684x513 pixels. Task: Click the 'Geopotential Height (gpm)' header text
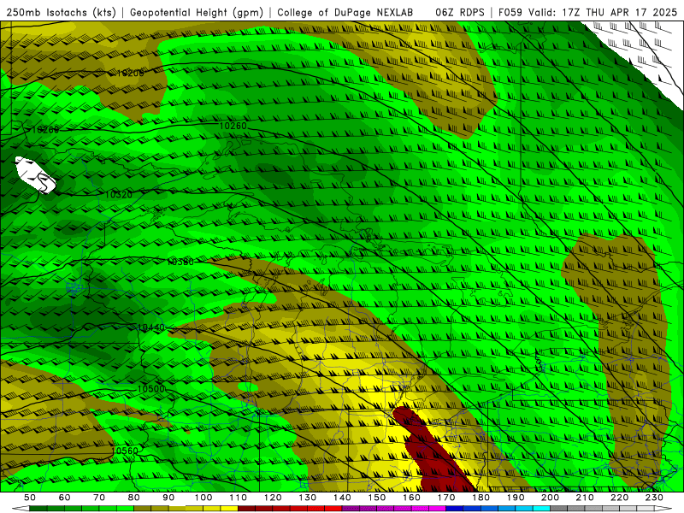tap(197, 13)
